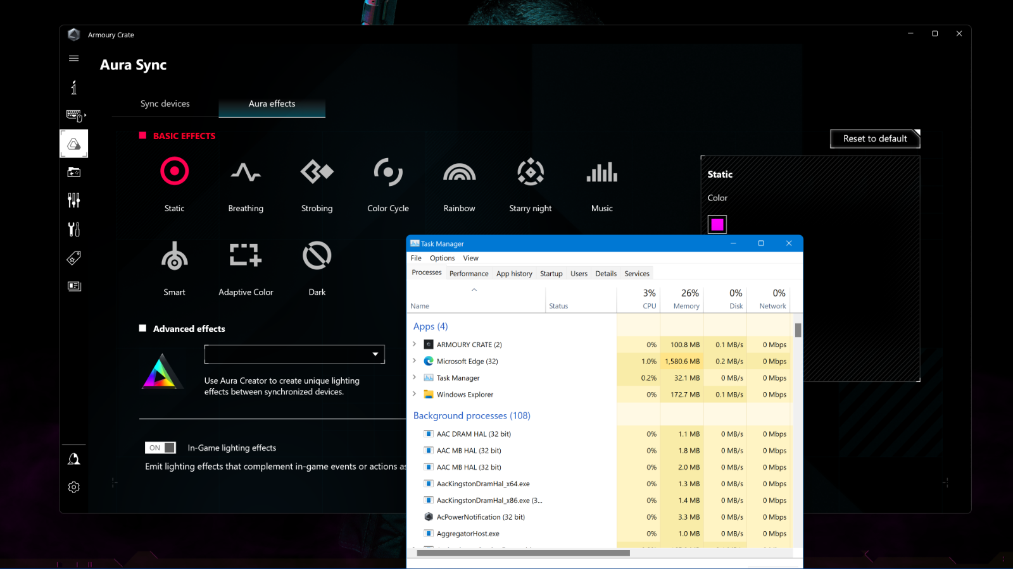Sort by the Memory column header

pyautogui.click(x=681, y=299)
